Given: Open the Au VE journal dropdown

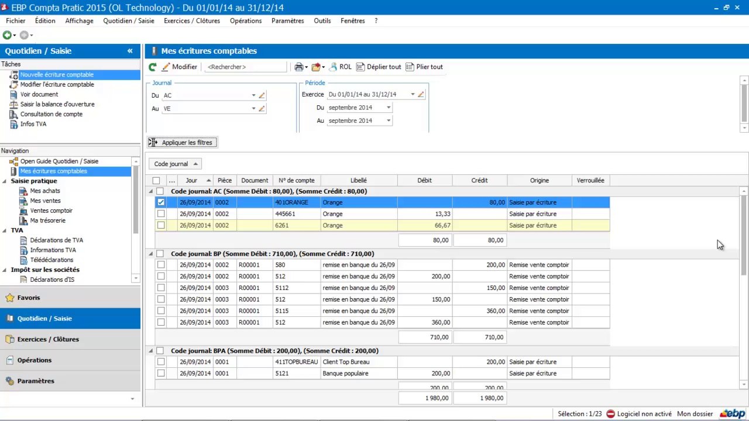Looking at the screenshot, I should (253, 108).
